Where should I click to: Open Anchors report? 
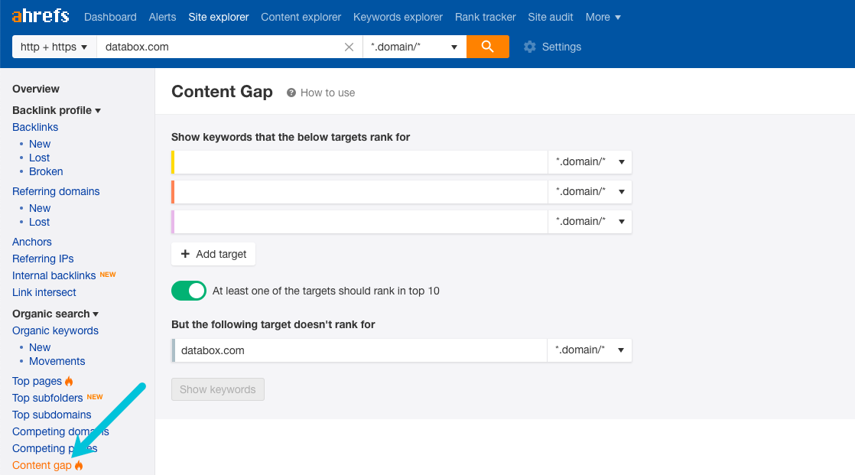(x=32, y=242)
